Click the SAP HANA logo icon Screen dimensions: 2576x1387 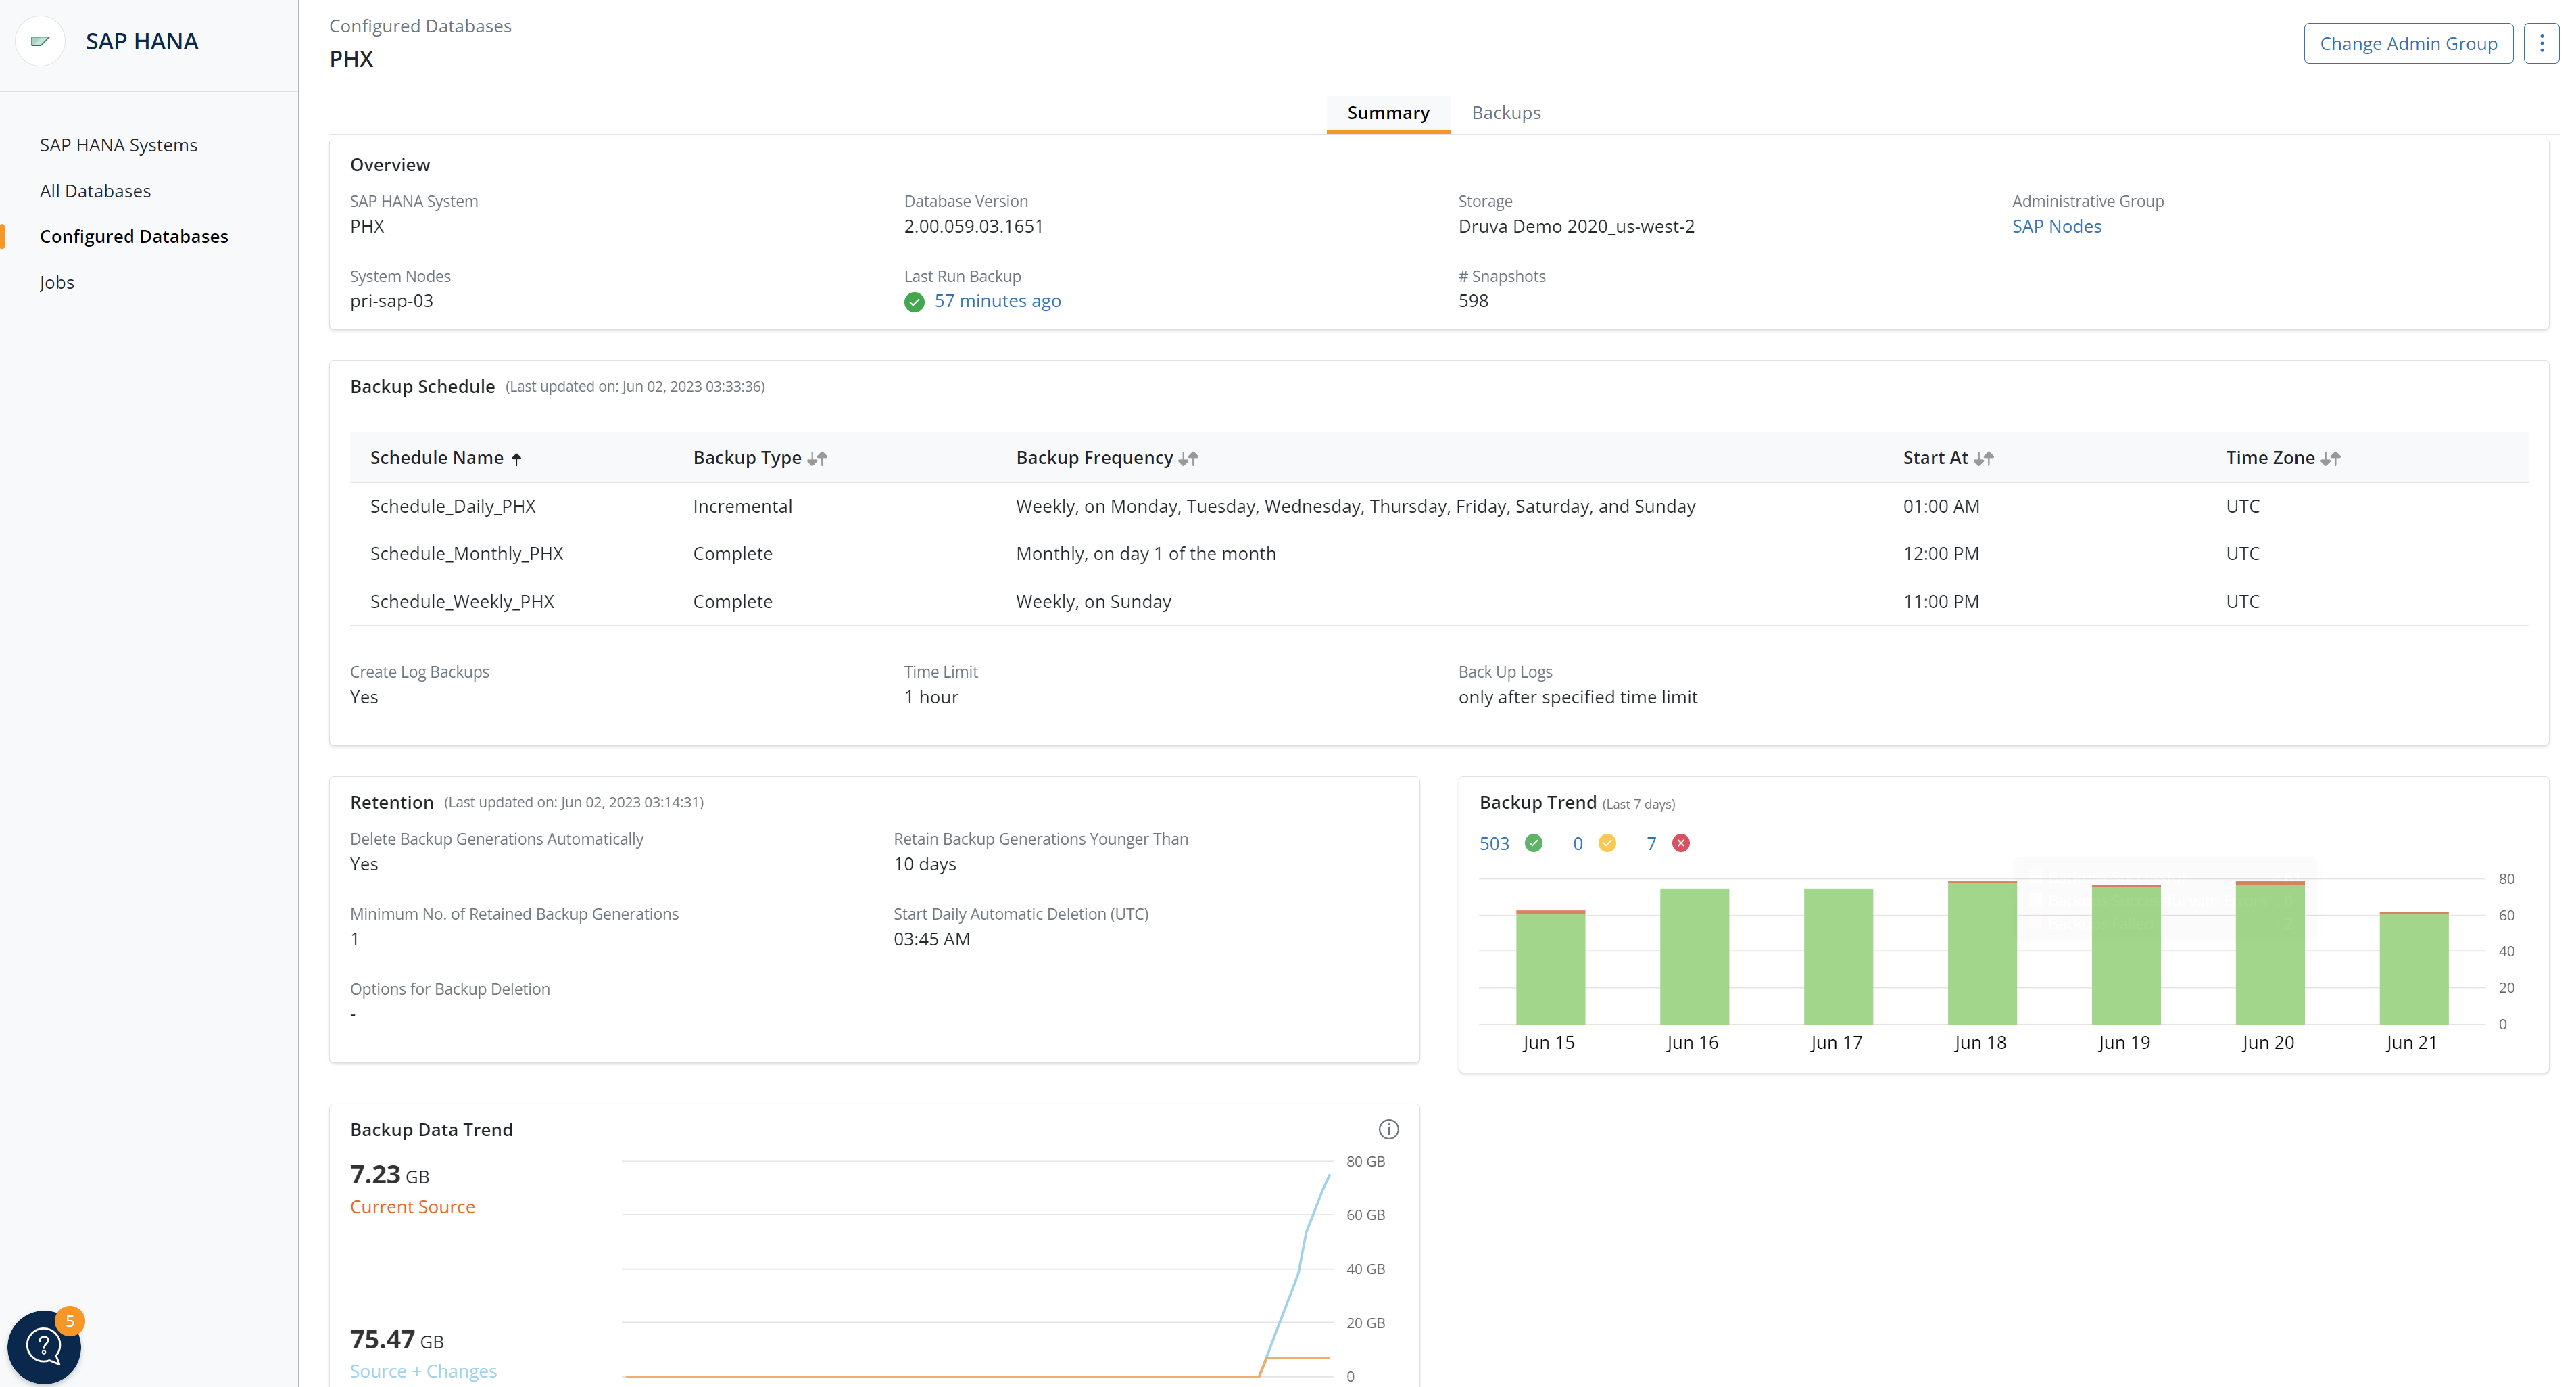pos(40,41)
